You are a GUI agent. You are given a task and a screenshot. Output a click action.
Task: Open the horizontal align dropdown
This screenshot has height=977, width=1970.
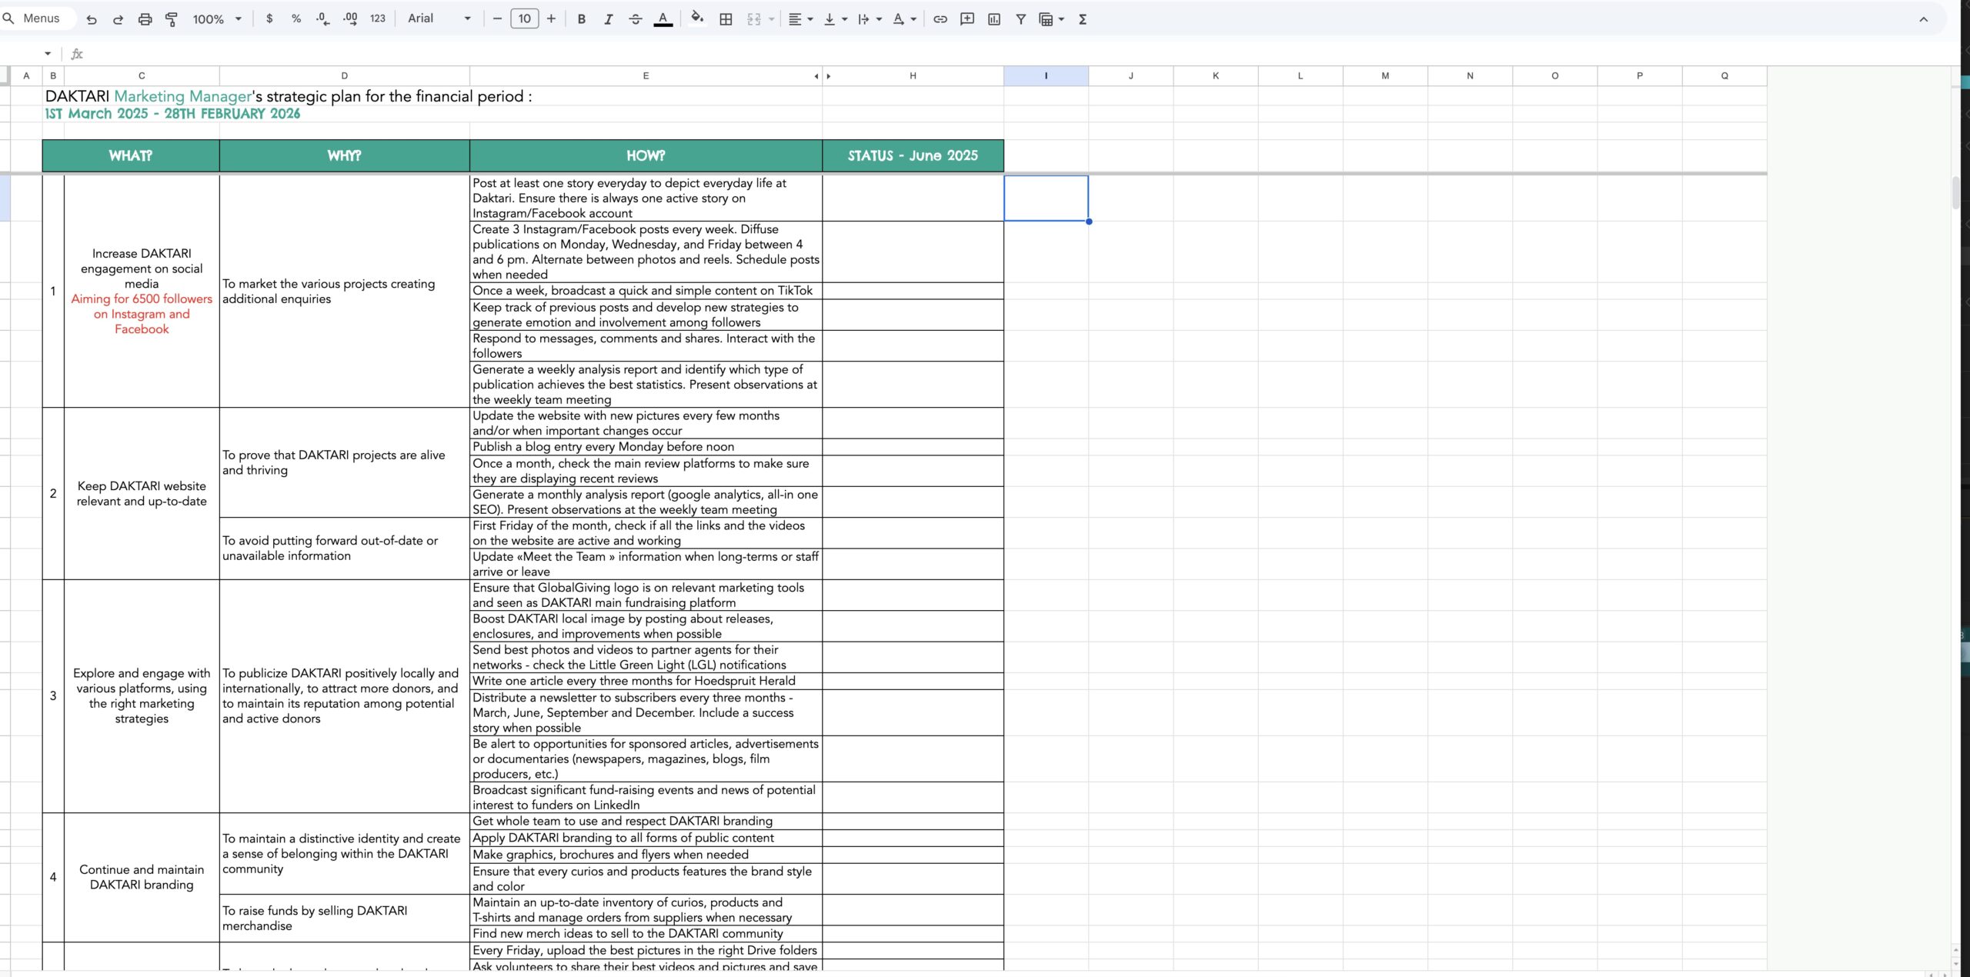801,19
